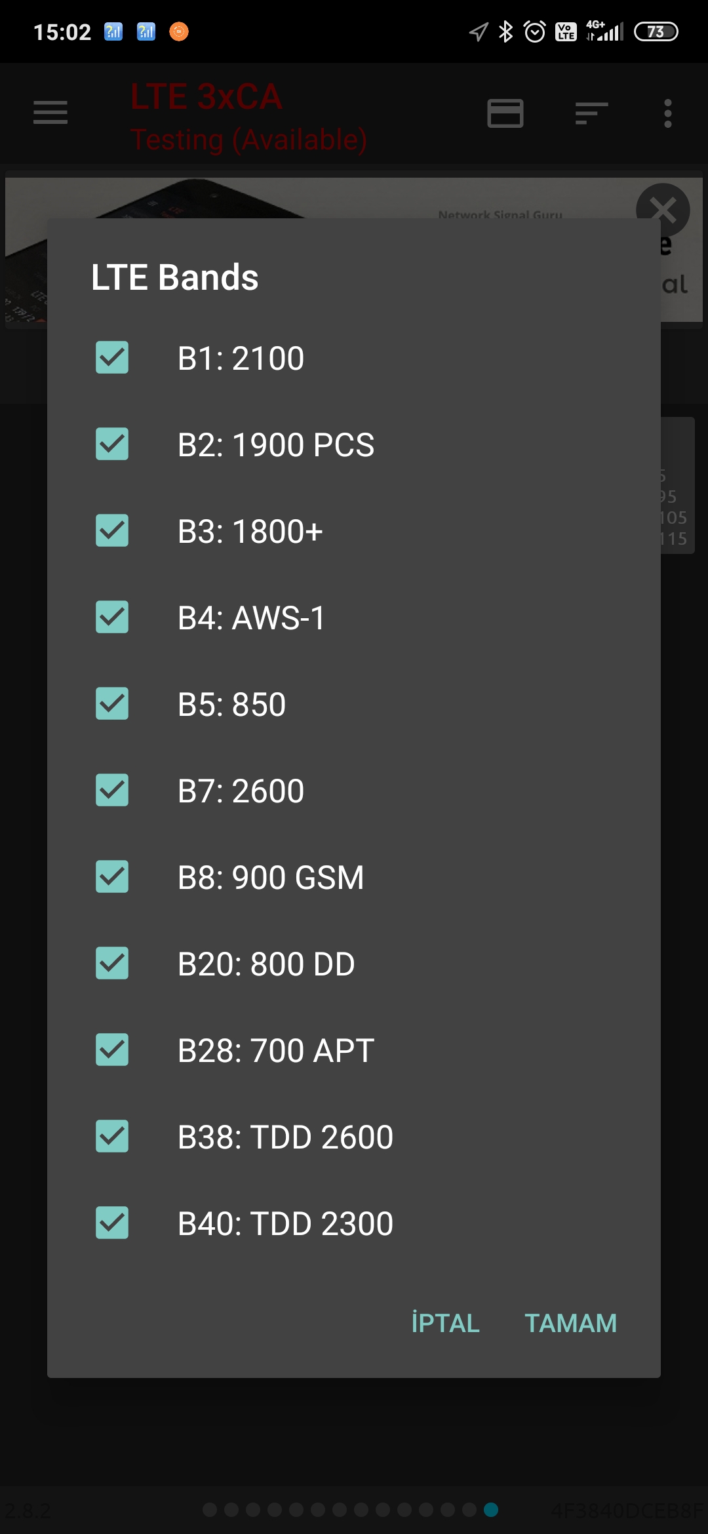Select the B2: 1900 PCS label
The width and height of the screenshot is (708, 1534).
tap(276, 444)
